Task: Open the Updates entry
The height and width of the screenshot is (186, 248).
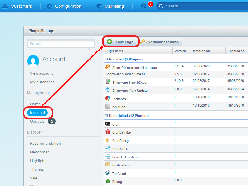Action: coord(37,121)
